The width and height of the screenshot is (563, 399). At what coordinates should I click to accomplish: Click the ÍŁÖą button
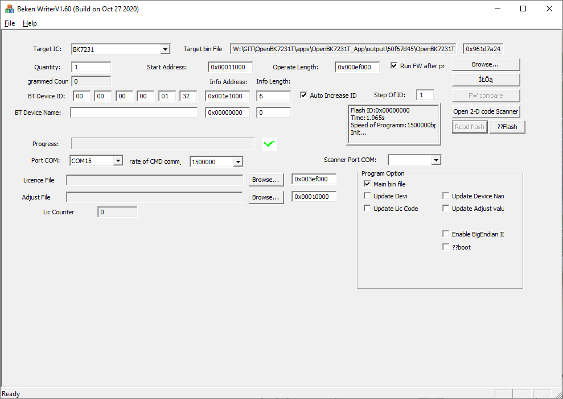point(486,80)
